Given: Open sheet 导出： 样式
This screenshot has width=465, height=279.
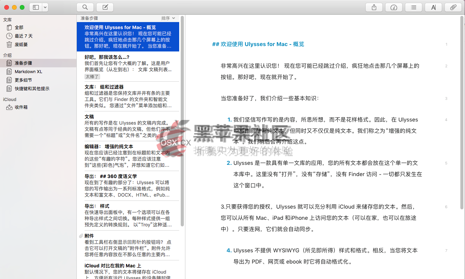Looking at the screenshot, I should 128,216.
